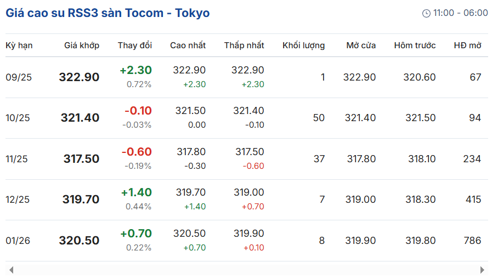Click open interest value 786 for 01/26
Screen dimensions: 492x279
pos(472,241)
